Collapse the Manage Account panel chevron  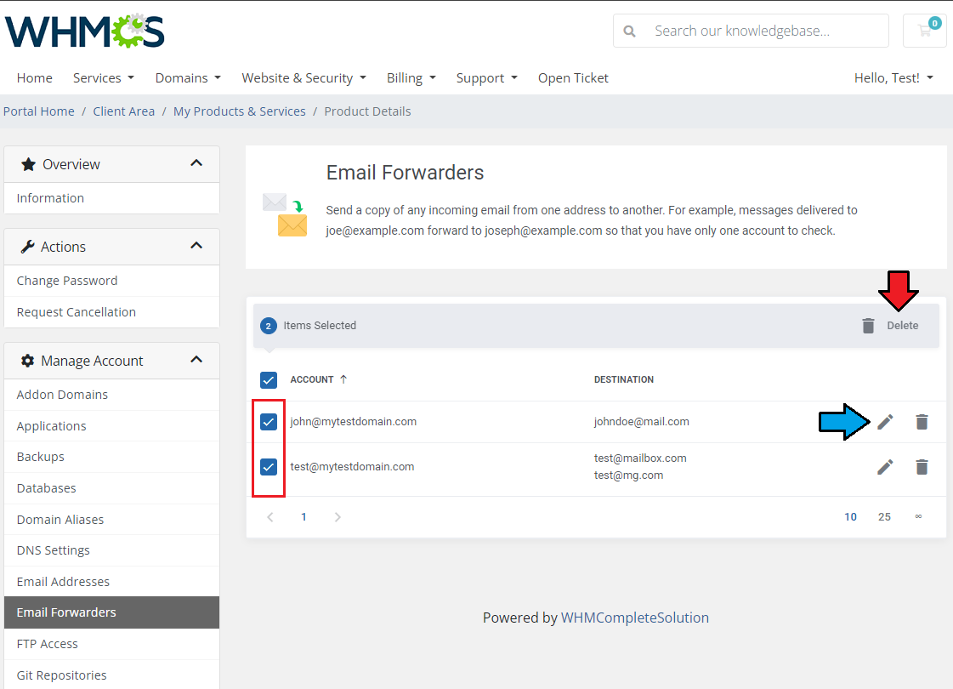[196, 360]
